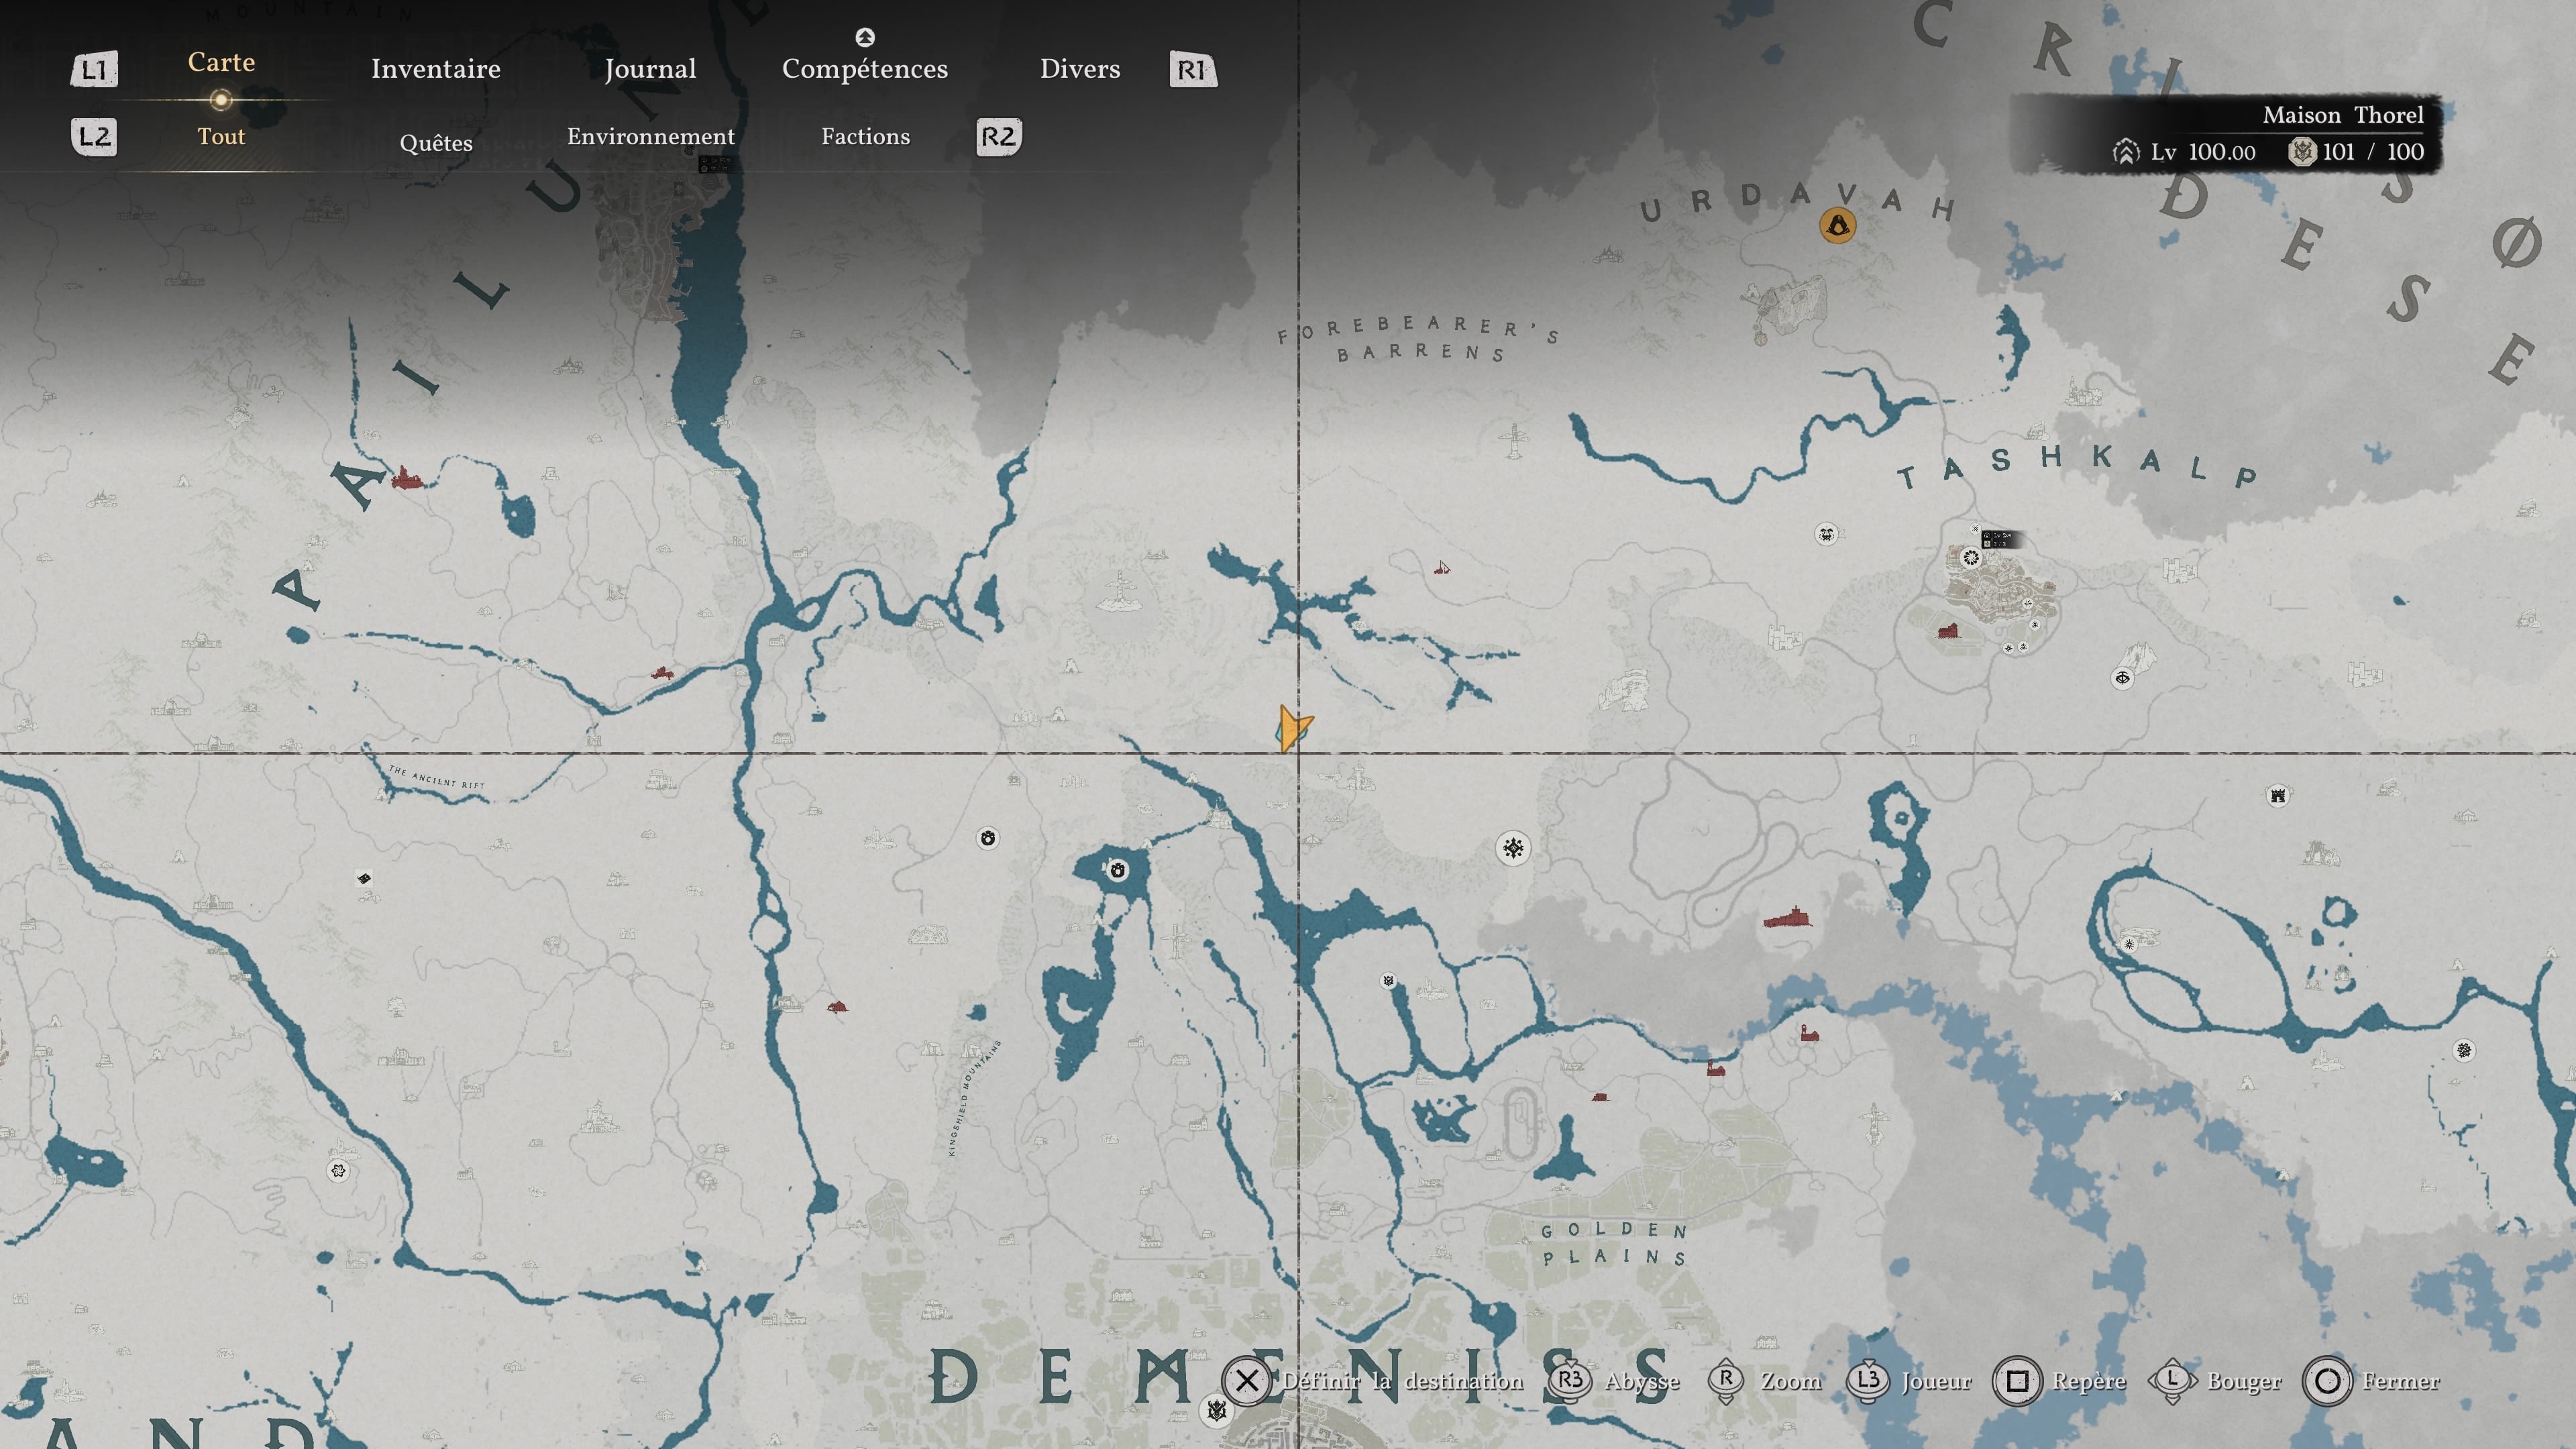Select the lion face icon west of Tashkalp town
Screen dimensions: 2576x1449
(1827, 534)
